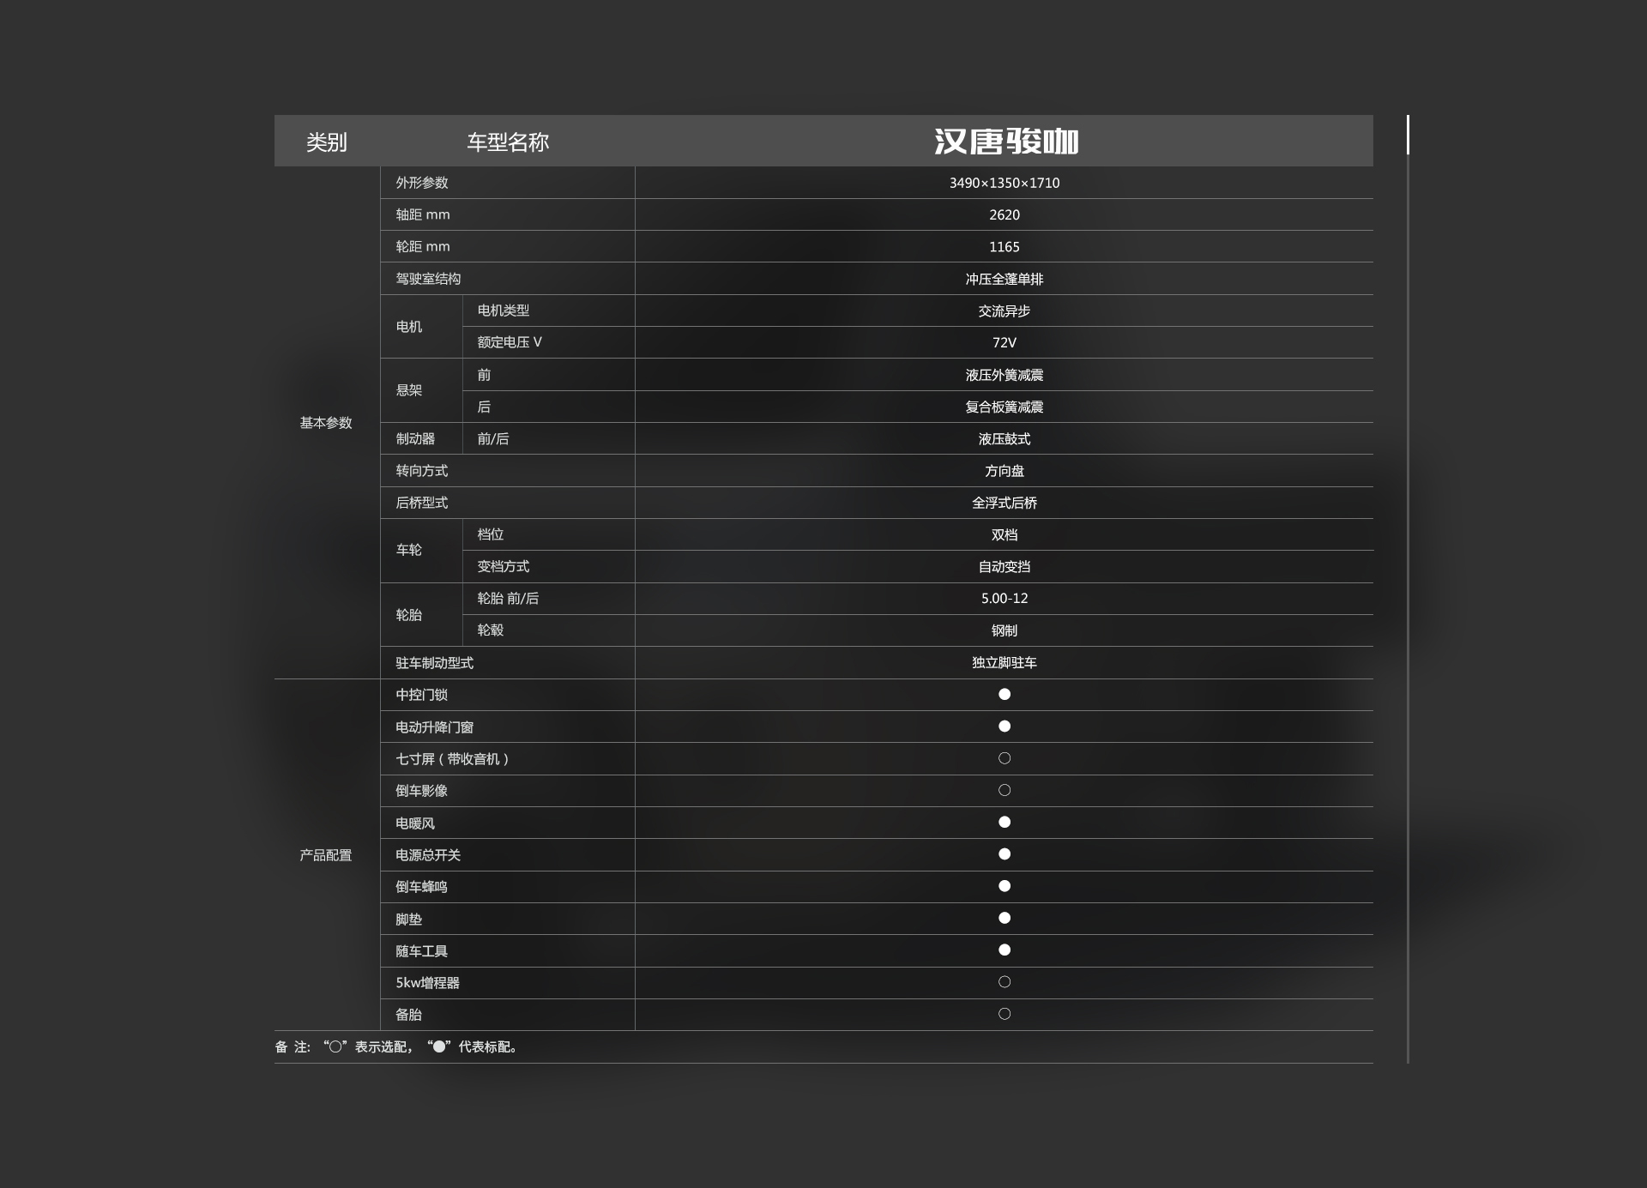Click the 汉唐骏咖 model title
Image resolution: width=1647 pixels, height=1188 pixels.
point(1005,142)
